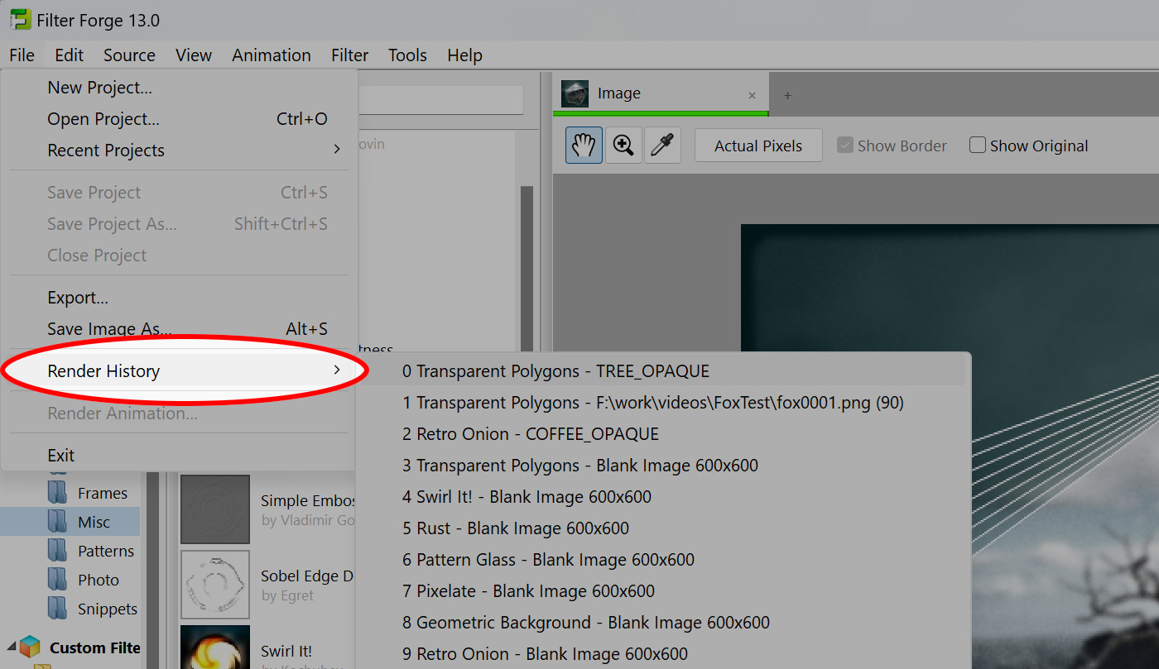1159x669 pixels.
Task: Click the Patterns folder icon
Action: click(57, 551)
